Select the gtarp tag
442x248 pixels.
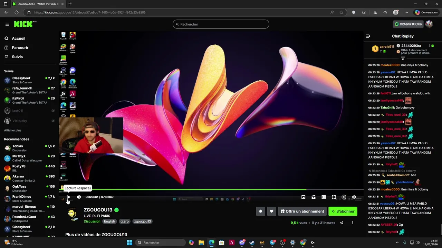125,221
